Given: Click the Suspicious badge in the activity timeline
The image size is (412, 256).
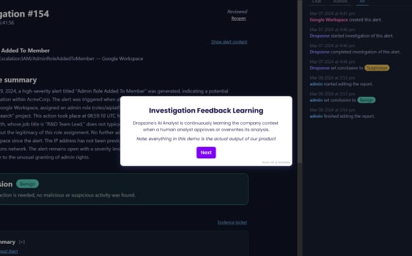Looking at the screenshot, I should point(376,68).
